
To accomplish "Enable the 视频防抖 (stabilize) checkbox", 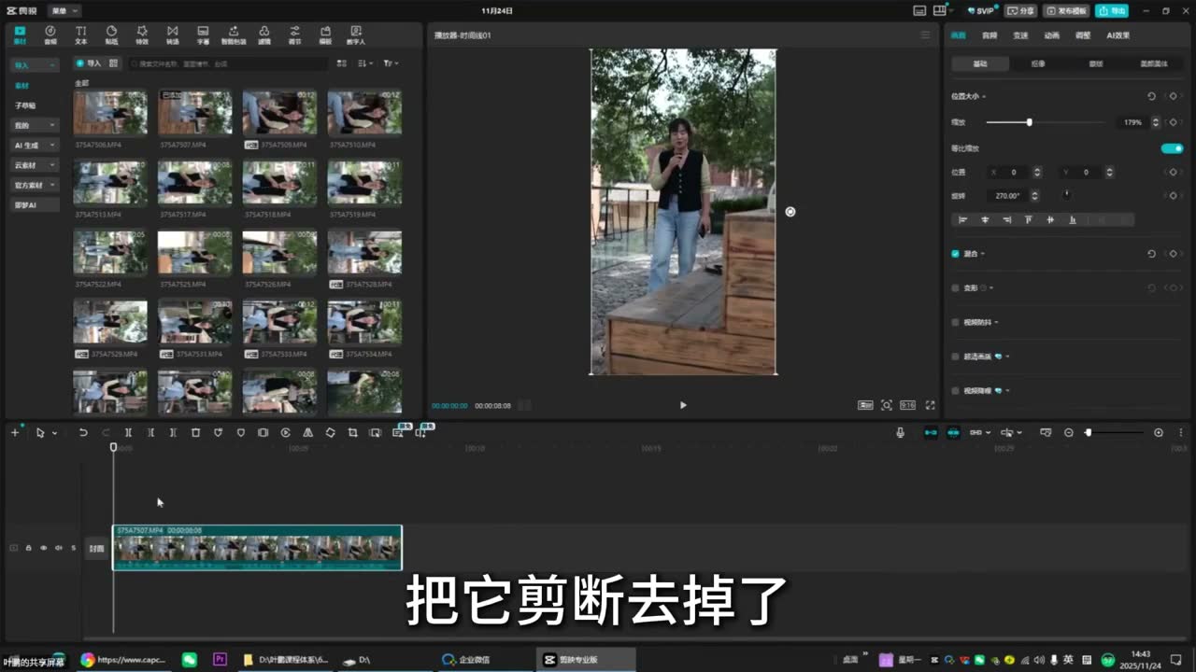I will 955,323.
